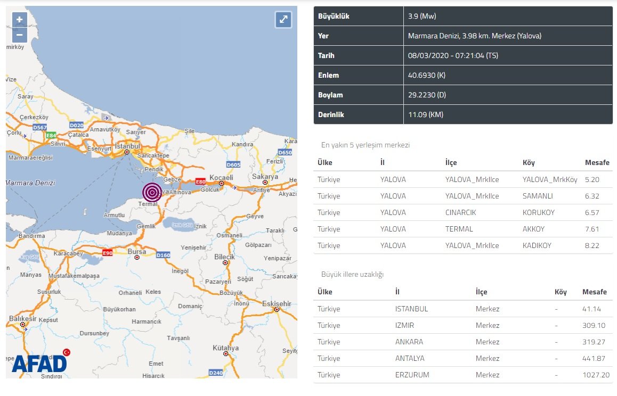Click the Eskişehir city marker on map

(277, 310)
